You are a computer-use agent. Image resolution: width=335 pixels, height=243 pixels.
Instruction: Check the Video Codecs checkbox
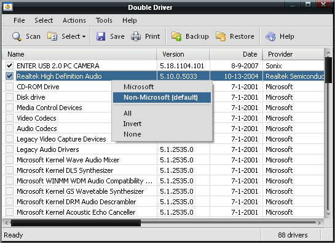[x=9, y=118]
